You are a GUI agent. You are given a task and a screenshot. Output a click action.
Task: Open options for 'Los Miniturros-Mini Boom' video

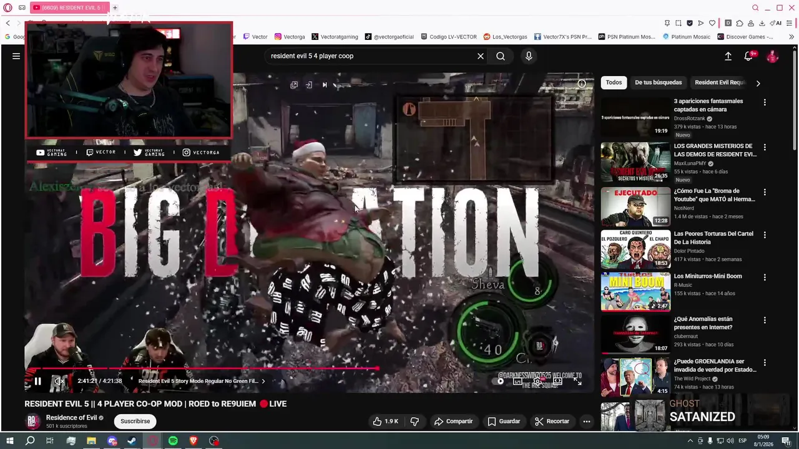(x=765, y=278)
